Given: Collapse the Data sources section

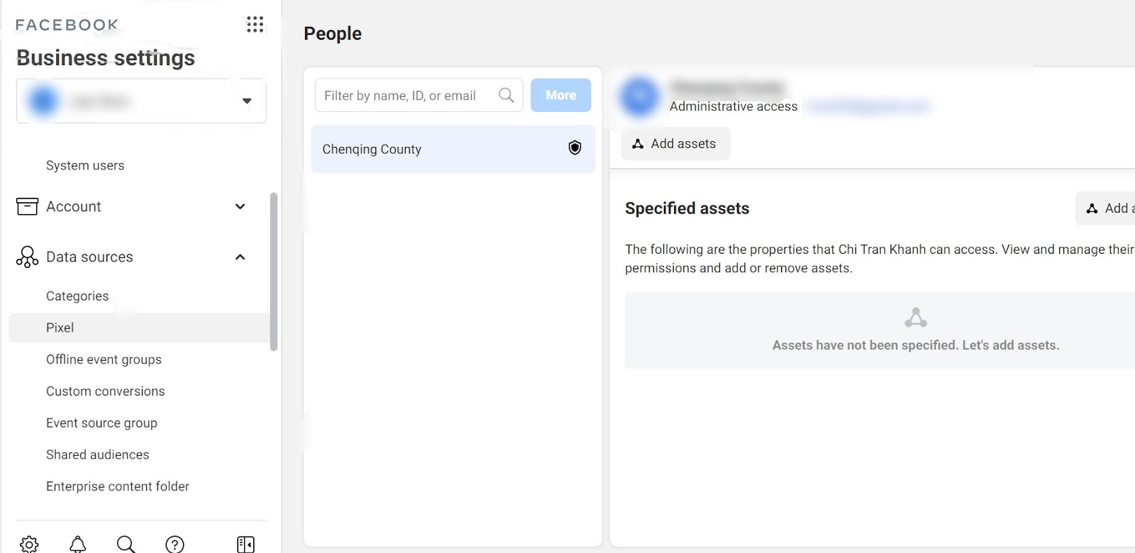Looking at the screenshot, I should 240,257.
